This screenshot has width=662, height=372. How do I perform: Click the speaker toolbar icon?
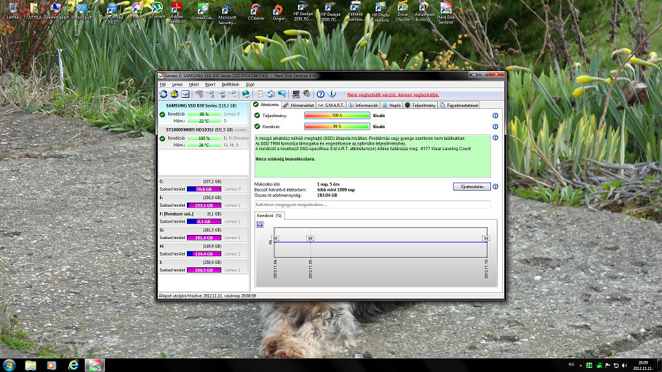[x=307, y=94]
